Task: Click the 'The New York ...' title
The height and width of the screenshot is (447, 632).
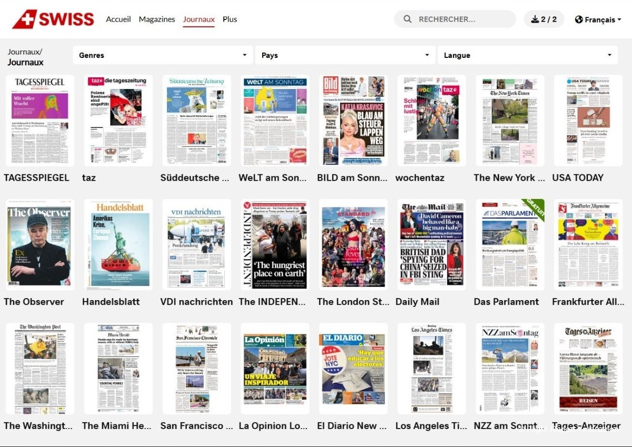Action: pos(509,178)
